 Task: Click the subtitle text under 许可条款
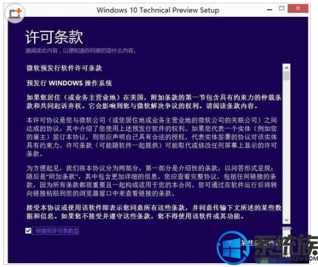(x=80, y=50)
